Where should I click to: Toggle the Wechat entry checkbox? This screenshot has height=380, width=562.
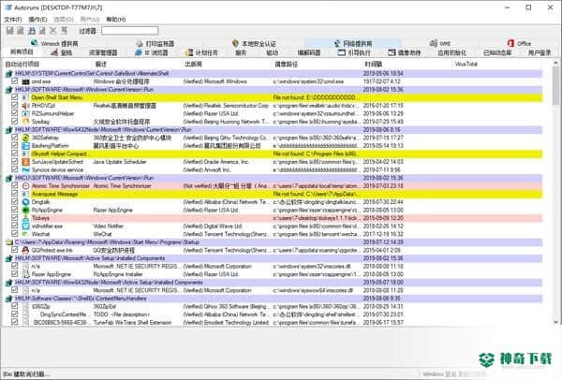tap(14, 234)
